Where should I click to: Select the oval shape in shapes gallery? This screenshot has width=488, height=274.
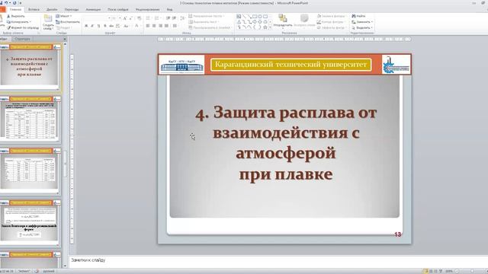pyautogui.click(x=260, y=17)
